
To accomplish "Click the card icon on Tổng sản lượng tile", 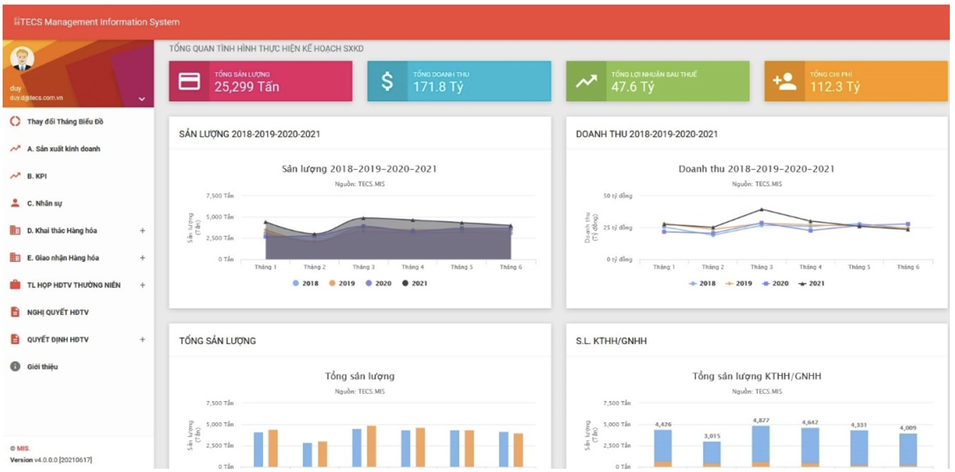I will point(189,82).
